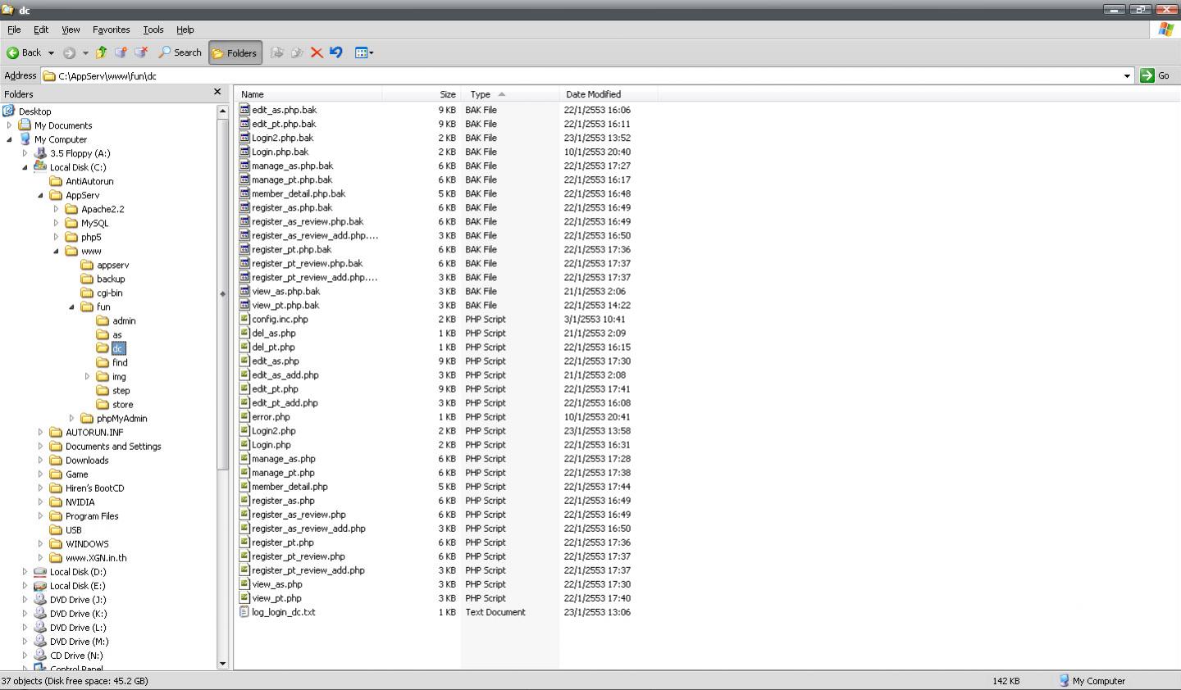Open the Favorites menu
This screenshot has height=690, width=1181.
tap(111, 30)
